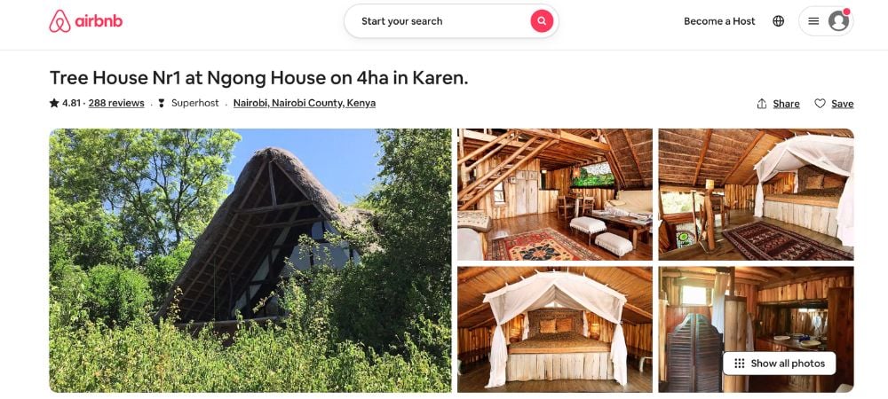Click the user profile avatar
Screen dimensions: 888x399
(838, 21)
